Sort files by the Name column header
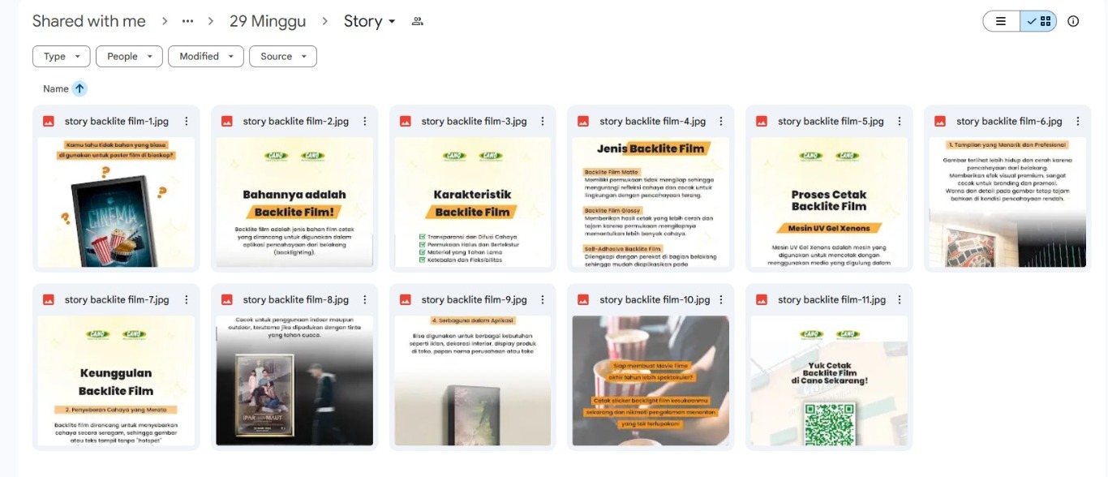Screen dimensions: 1108x477 click(x=56, y=88)
